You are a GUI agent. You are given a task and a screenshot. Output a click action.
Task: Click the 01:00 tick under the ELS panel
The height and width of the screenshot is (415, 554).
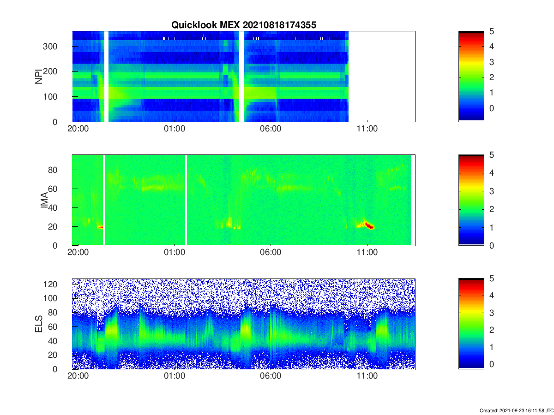[175, 376]
